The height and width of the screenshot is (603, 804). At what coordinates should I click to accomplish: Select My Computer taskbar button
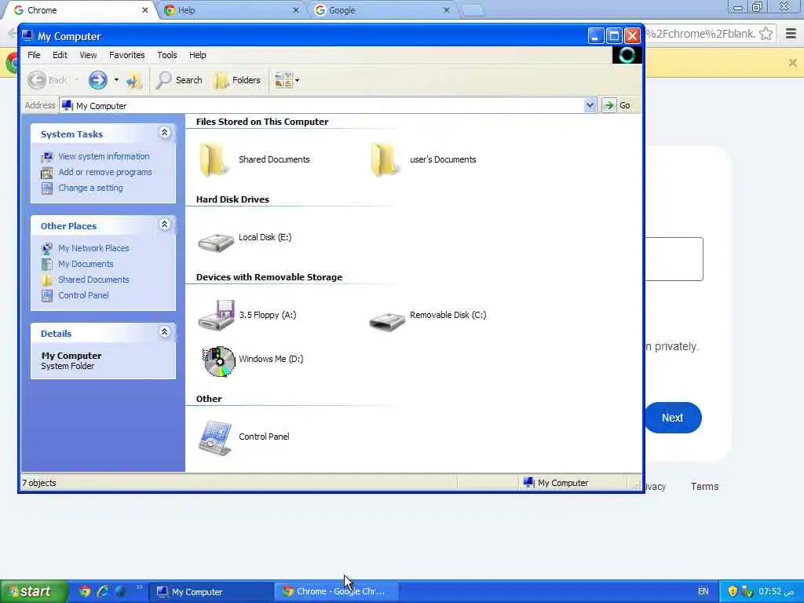click(210, 592)
